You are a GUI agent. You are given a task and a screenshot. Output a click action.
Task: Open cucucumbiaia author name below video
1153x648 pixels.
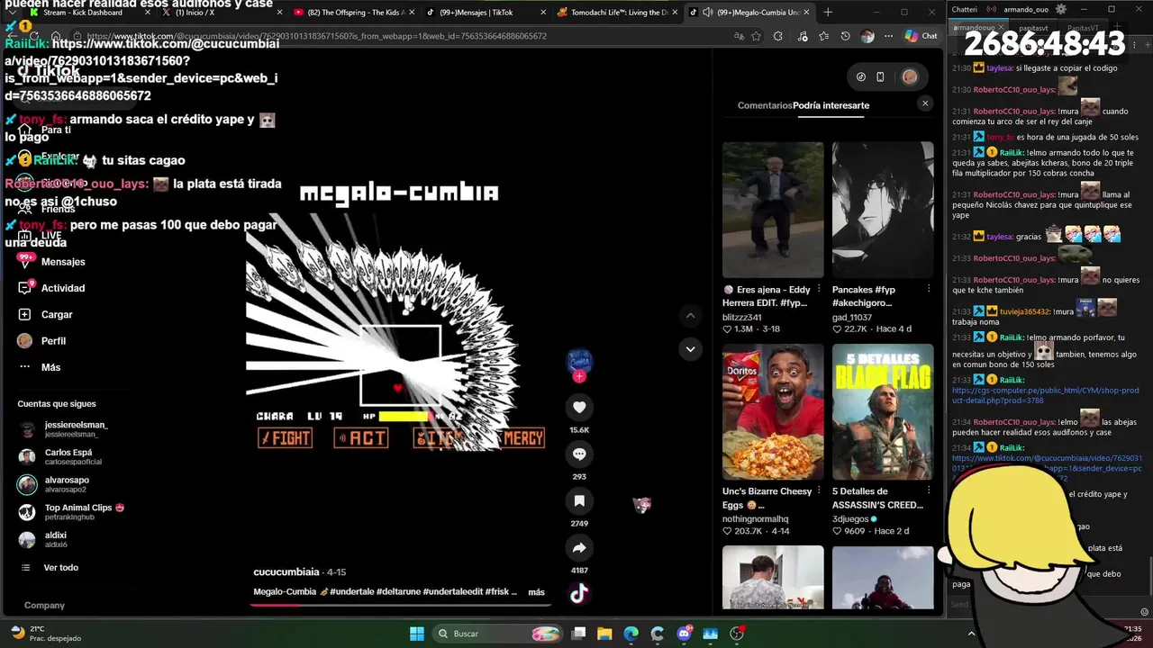(x=286, y=571)
